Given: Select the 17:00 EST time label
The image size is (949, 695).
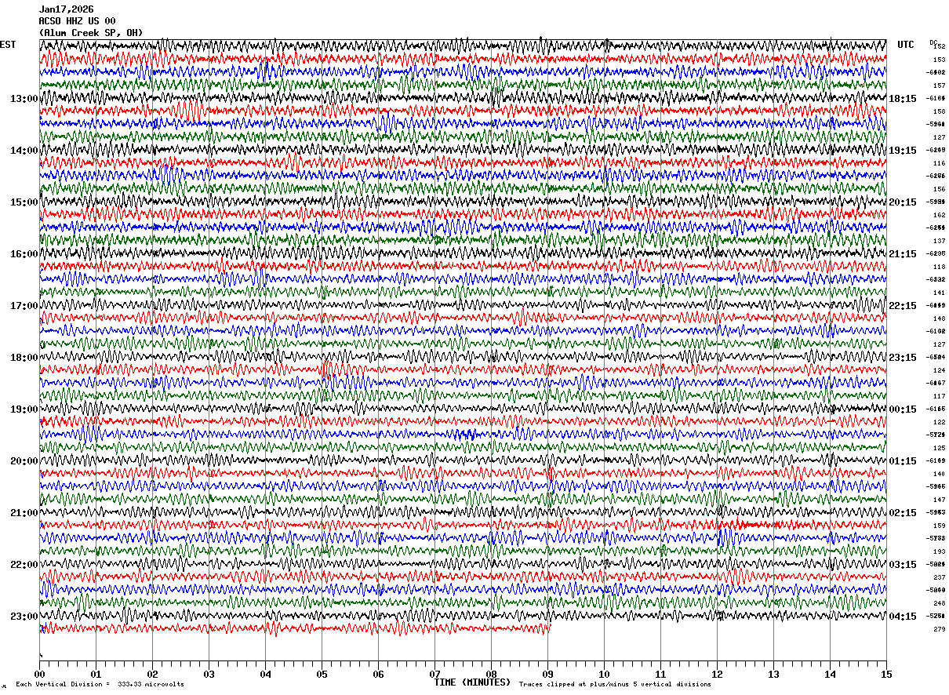Looking at the screenshot, I should pyautogui.click(x=24, y=306).
